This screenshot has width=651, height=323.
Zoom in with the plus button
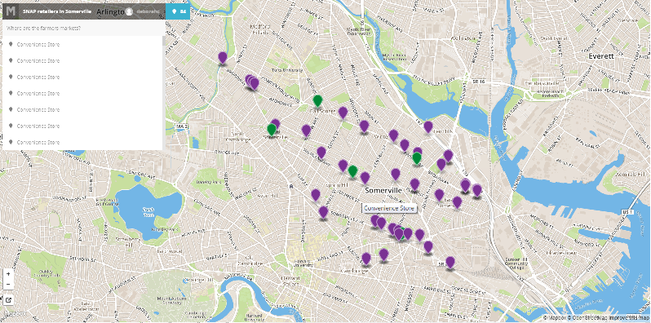8,274
